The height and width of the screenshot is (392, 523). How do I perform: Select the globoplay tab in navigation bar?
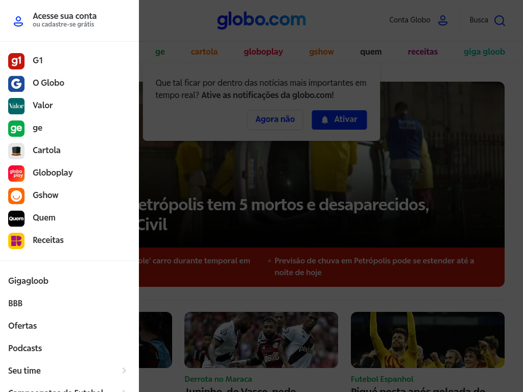263,52
